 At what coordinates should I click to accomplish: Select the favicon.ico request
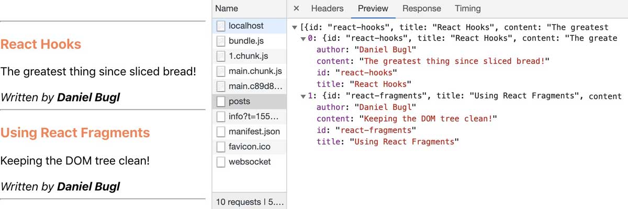click(250, 147)
